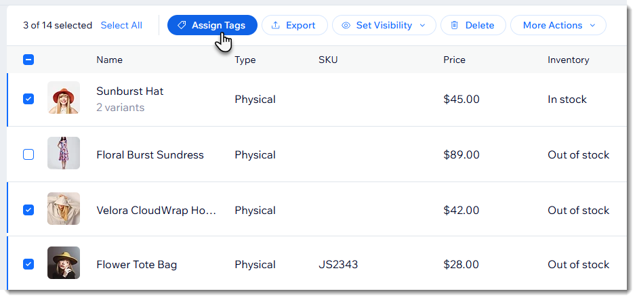Open the Sunburst Hat product thumbnail
Viewport: 637px width, 300px height.
[x=64, y=98]
